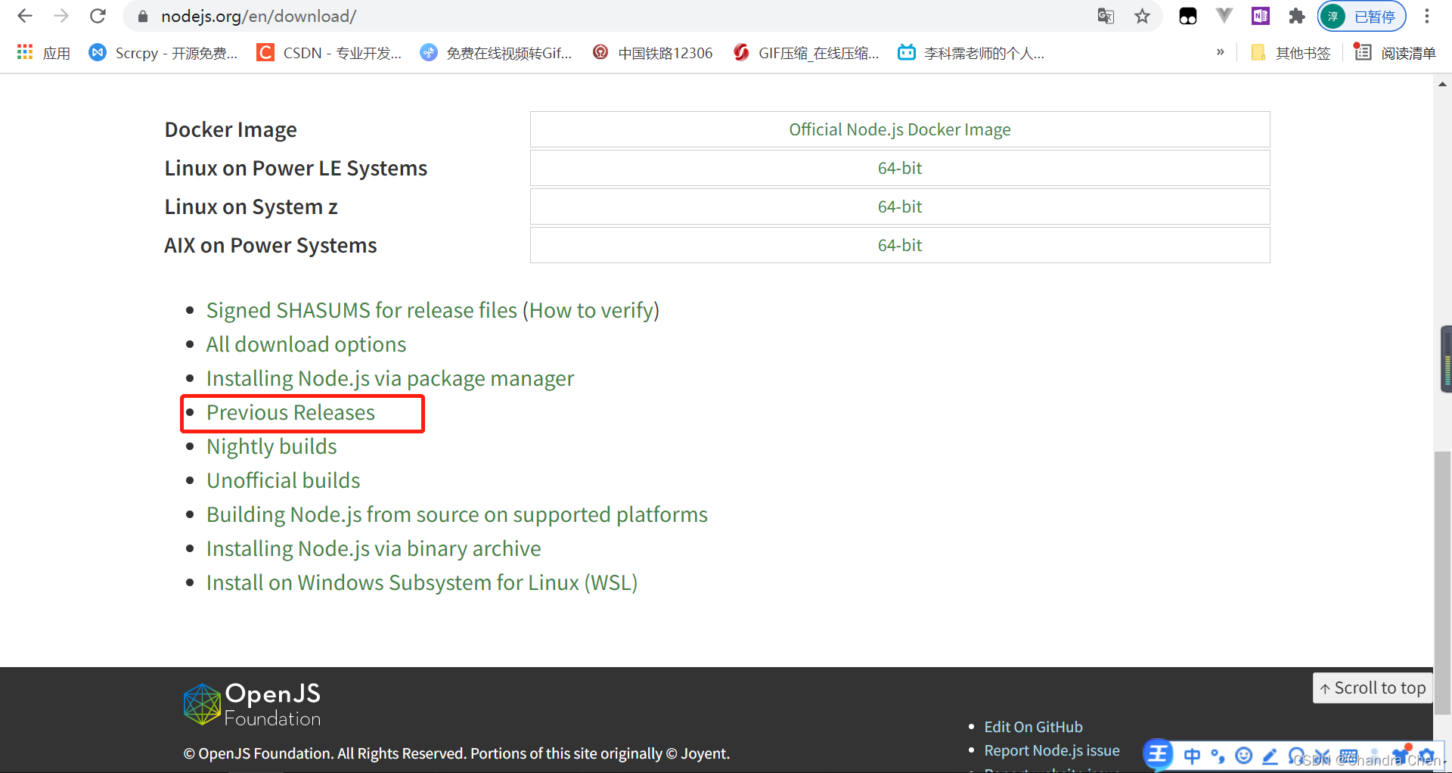This screenshot has width=1452, height=773.
Task: Open Installing Node.js via binary archive
Action: click(374, 548)
